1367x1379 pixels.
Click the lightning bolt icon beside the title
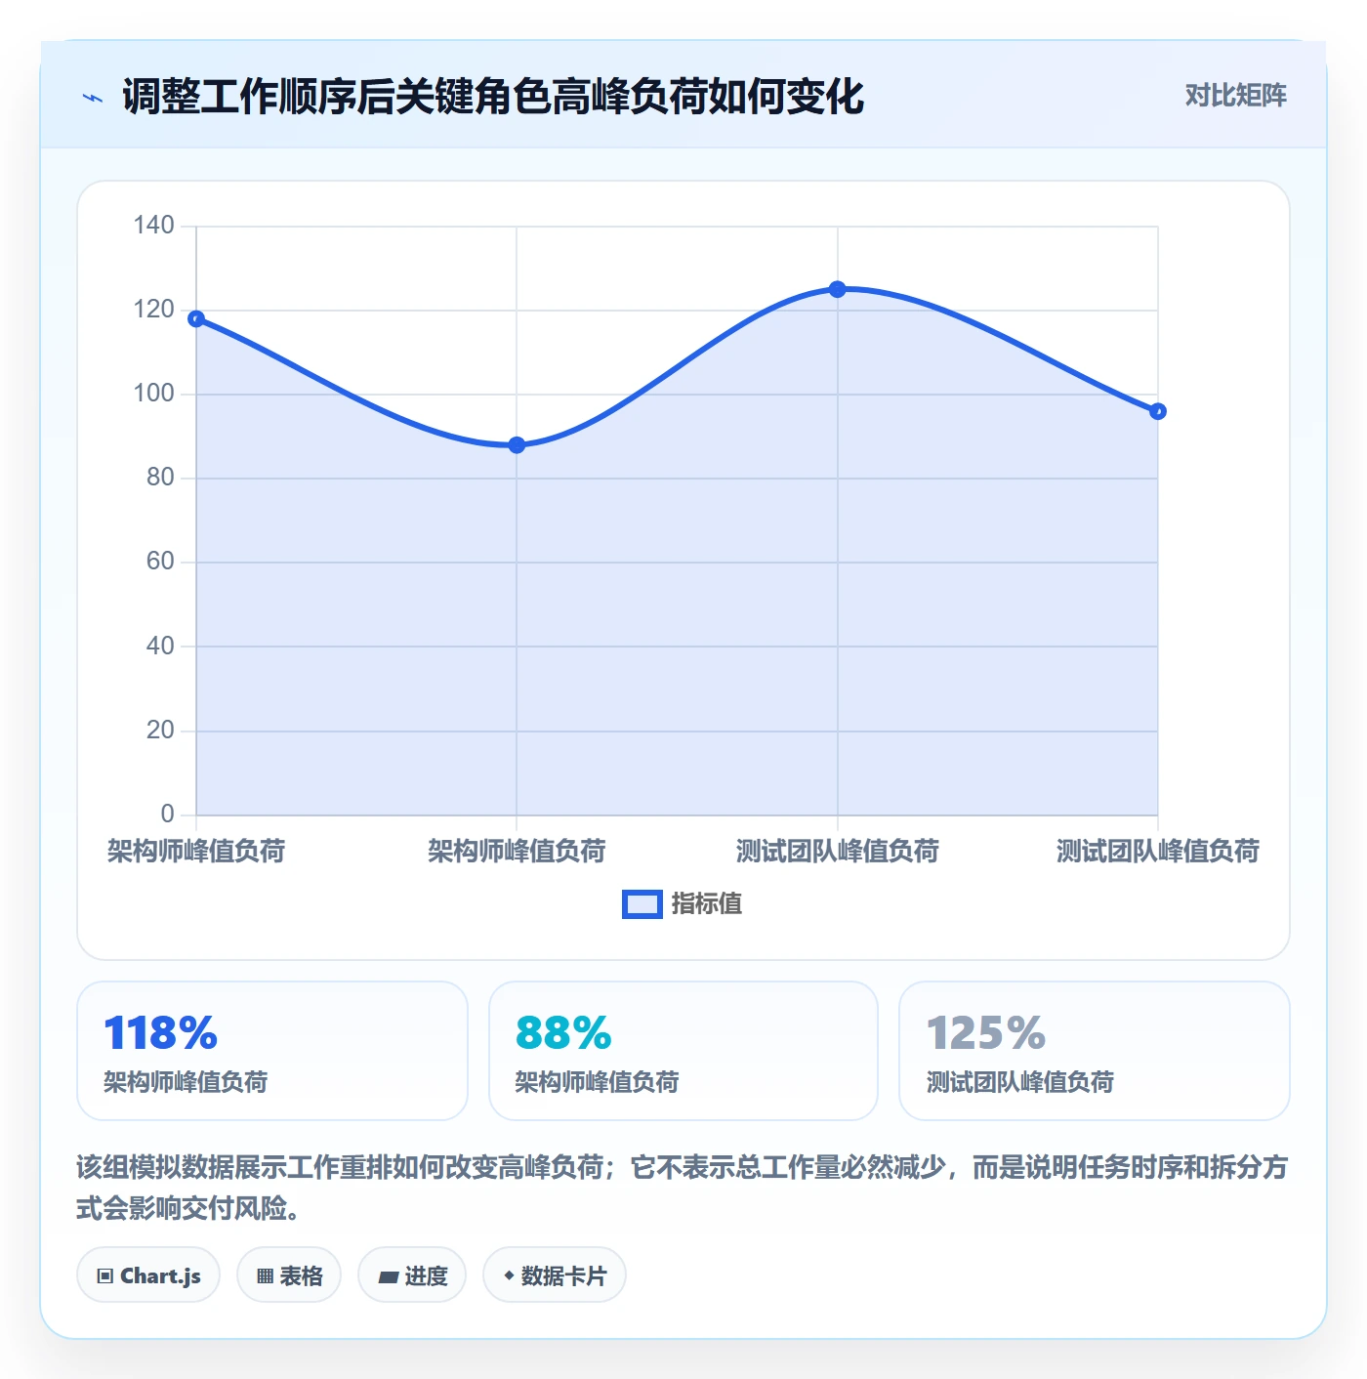tap(93, 98)
